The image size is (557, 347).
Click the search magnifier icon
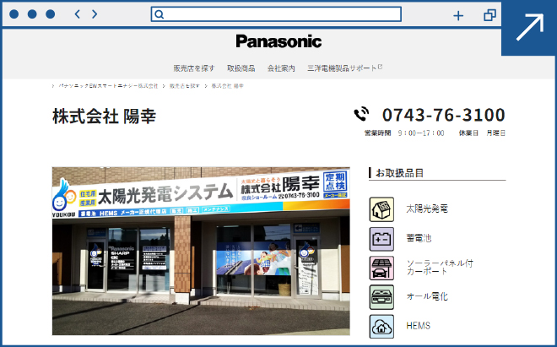coord(160,14)
